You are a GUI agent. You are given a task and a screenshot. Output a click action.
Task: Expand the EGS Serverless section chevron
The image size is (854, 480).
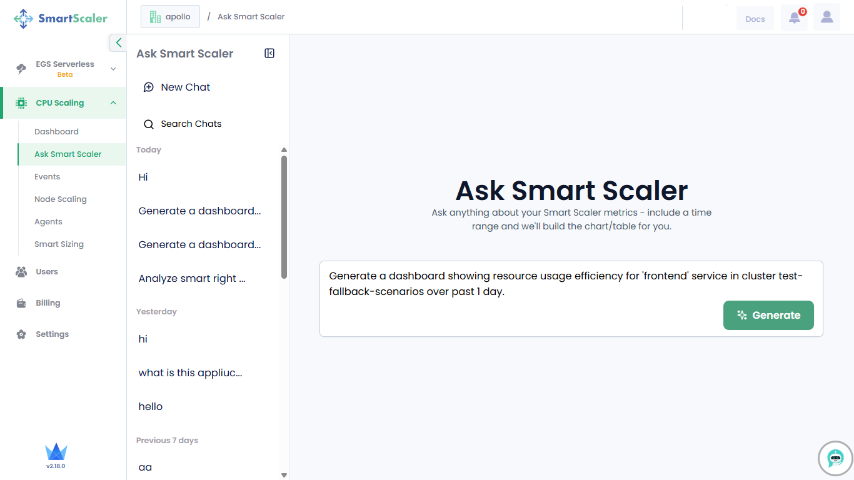113,69
